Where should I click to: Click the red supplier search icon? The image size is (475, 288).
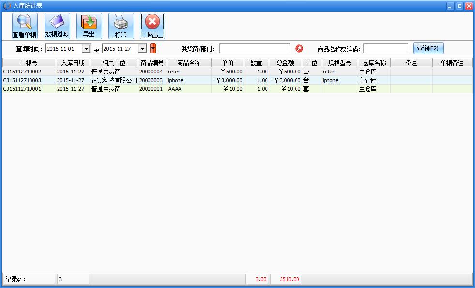pos(299,49)
